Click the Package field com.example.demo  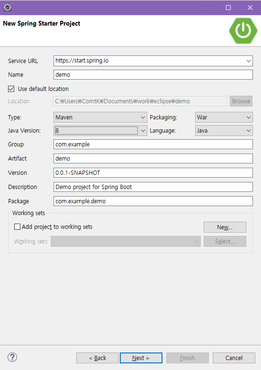pyautogui.click(x=153, y=201)
